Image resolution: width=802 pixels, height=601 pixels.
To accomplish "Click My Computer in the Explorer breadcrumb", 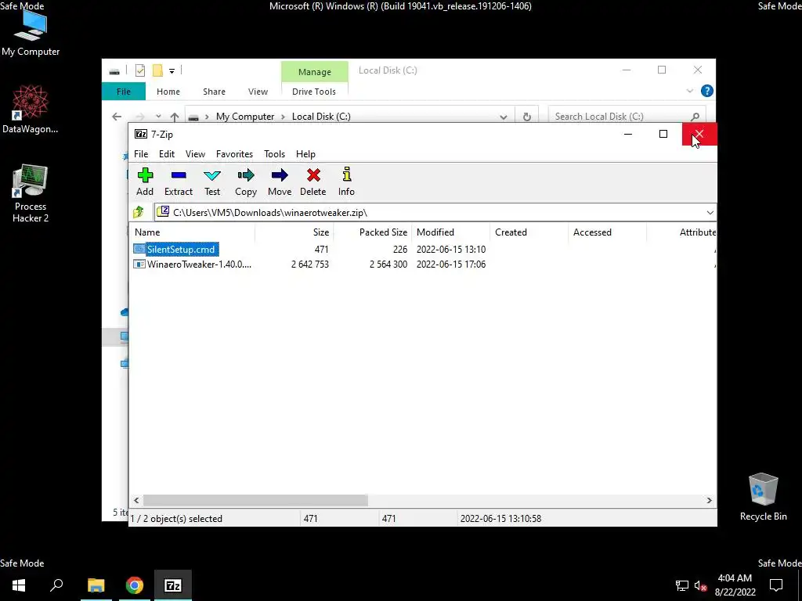I will click(x=245, y=117).
